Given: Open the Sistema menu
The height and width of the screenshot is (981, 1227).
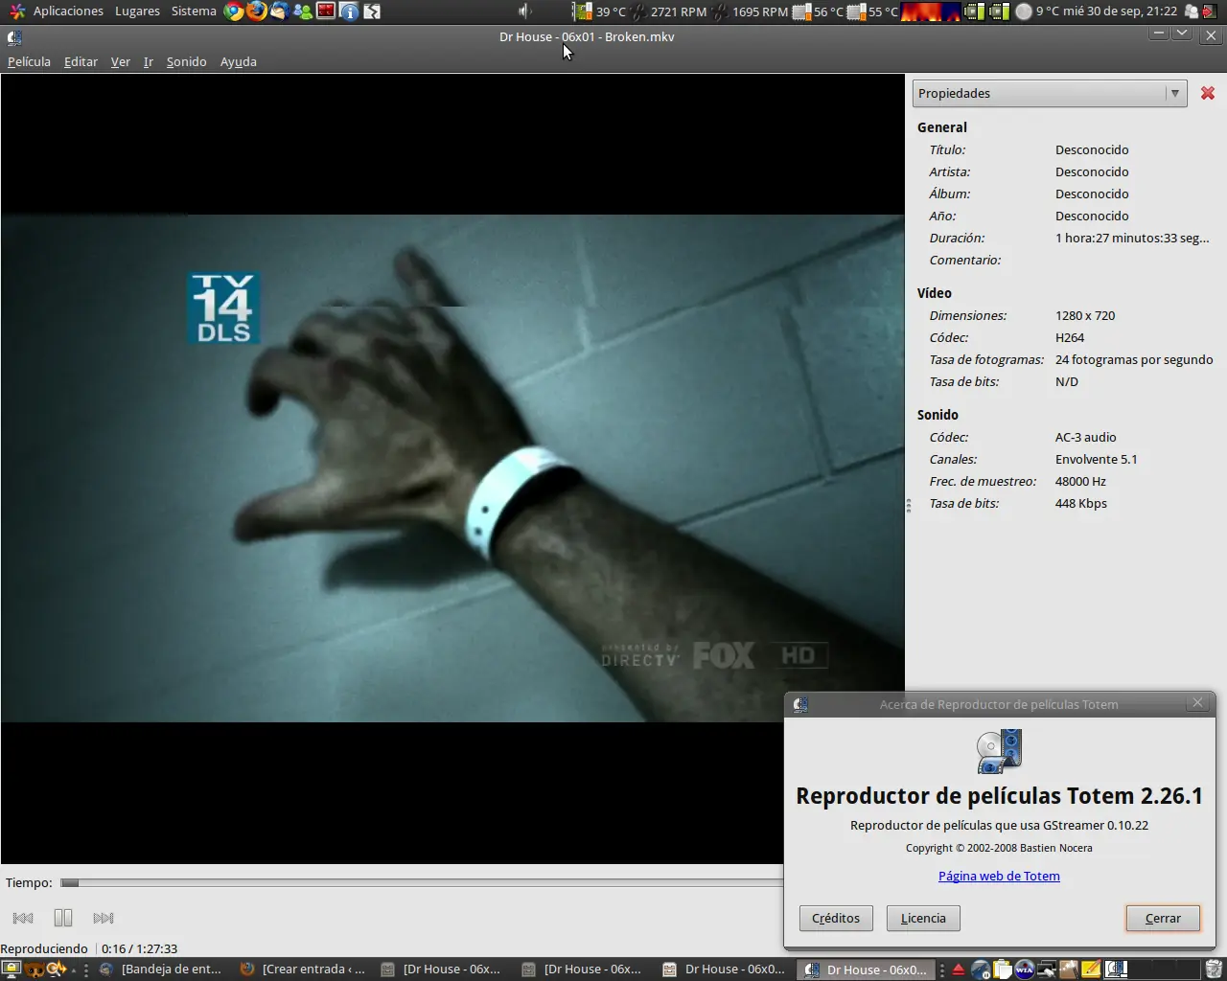Looking at the screenshot, I should 194,11.
